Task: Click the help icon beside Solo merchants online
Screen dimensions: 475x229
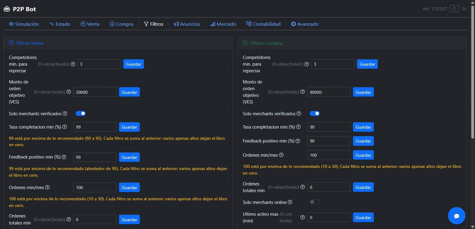Action: click(x=290, y=202)
